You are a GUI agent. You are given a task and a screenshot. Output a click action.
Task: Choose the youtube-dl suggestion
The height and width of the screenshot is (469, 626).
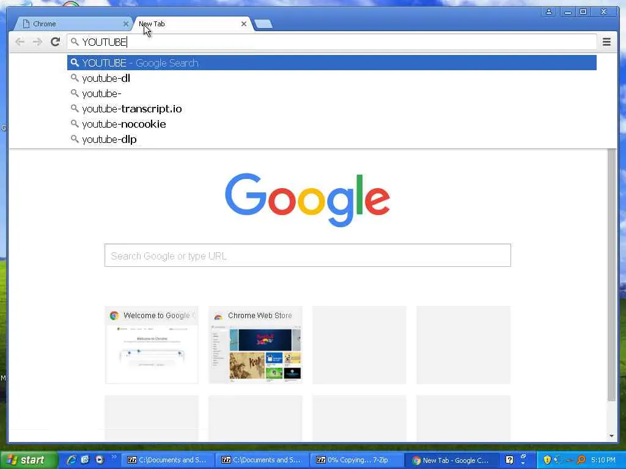[332, 78]
